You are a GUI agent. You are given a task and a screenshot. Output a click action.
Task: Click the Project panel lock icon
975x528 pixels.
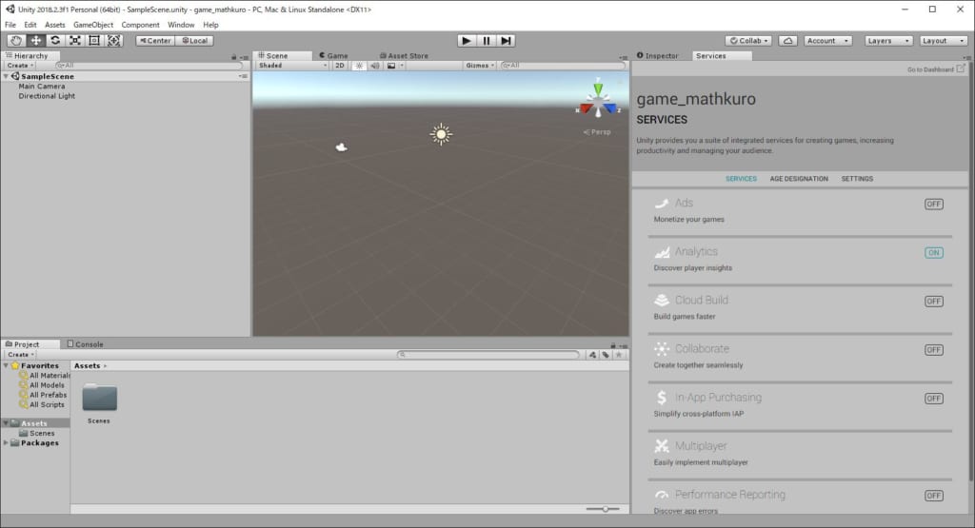coord(612,345)
